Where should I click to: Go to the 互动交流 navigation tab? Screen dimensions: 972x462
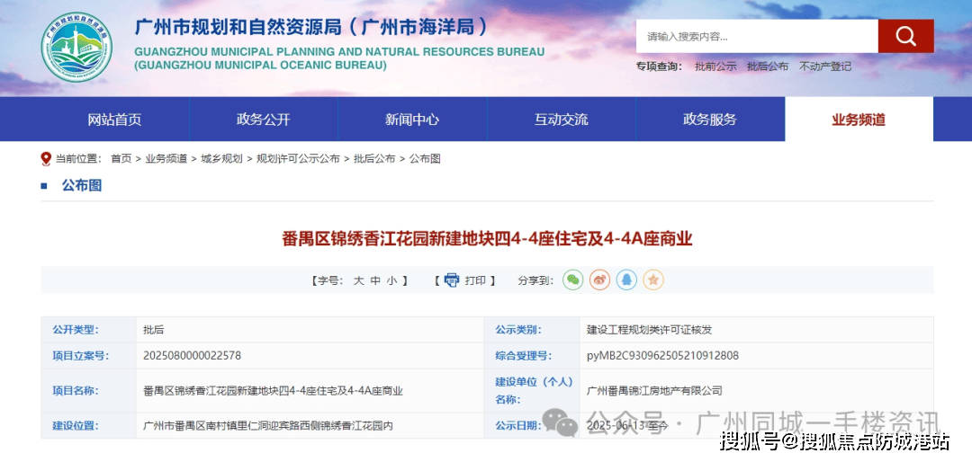point(561,120)
